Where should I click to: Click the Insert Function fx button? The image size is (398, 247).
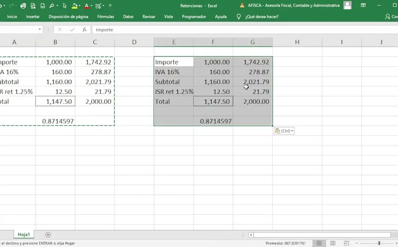pyautogui.click(x=84, y=30)
